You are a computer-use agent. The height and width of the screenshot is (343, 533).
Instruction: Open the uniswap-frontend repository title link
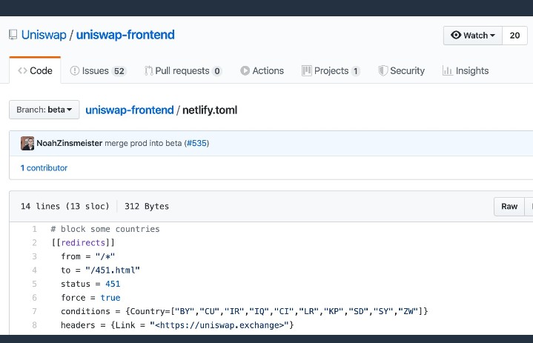tap(125, 35)
